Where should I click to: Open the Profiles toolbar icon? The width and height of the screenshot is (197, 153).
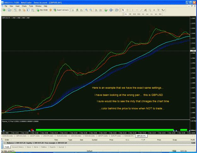(x=9, y=10)
